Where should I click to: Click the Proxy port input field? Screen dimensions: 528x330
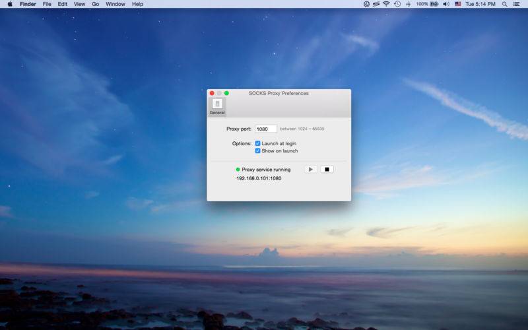(x=265, y=129)
